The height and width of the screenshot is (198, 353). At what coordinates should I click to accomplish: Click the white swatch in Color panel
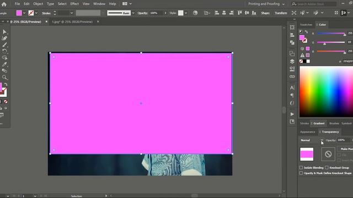[308, 61]
